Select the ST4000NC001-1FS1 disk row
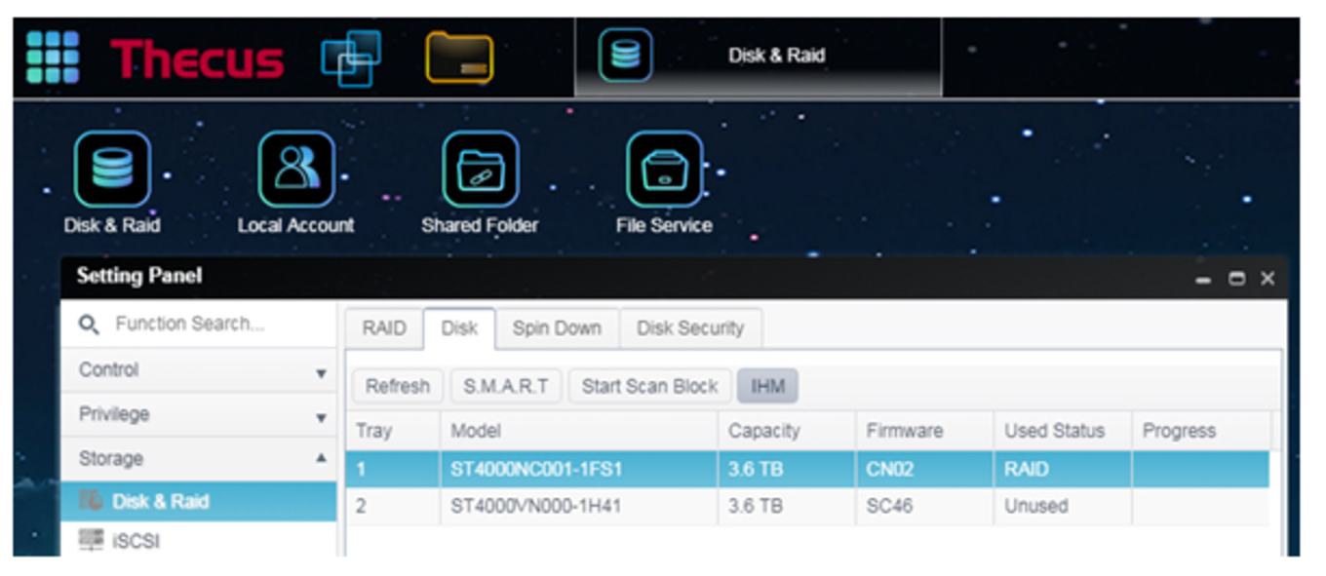Image resolution: width=1326 pixels, height=576 pixels. point(808,469)
